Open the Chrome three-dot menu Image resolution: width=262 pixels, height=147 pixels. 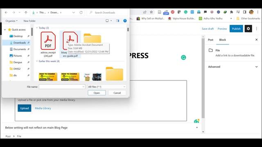point(258,12)
